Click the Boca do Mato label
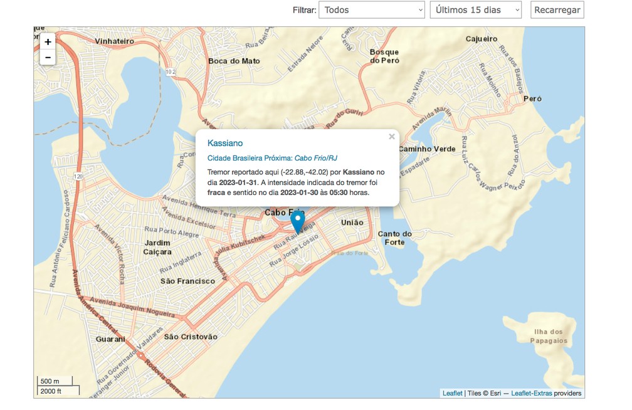This screenshot has height=410, width=632. coord(234,61)
